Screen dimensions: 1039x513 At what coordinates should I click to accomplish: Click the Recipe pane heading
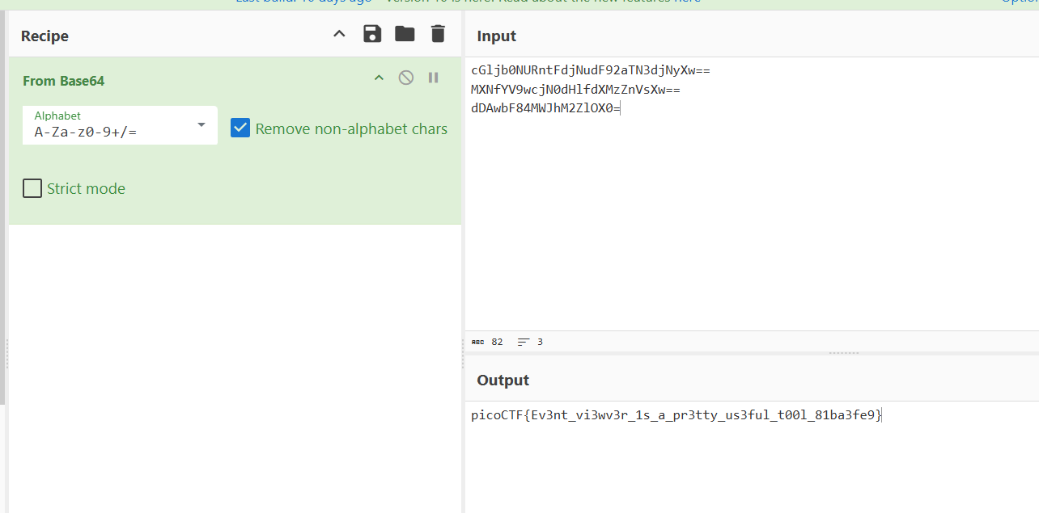click(x=45, y=36)
